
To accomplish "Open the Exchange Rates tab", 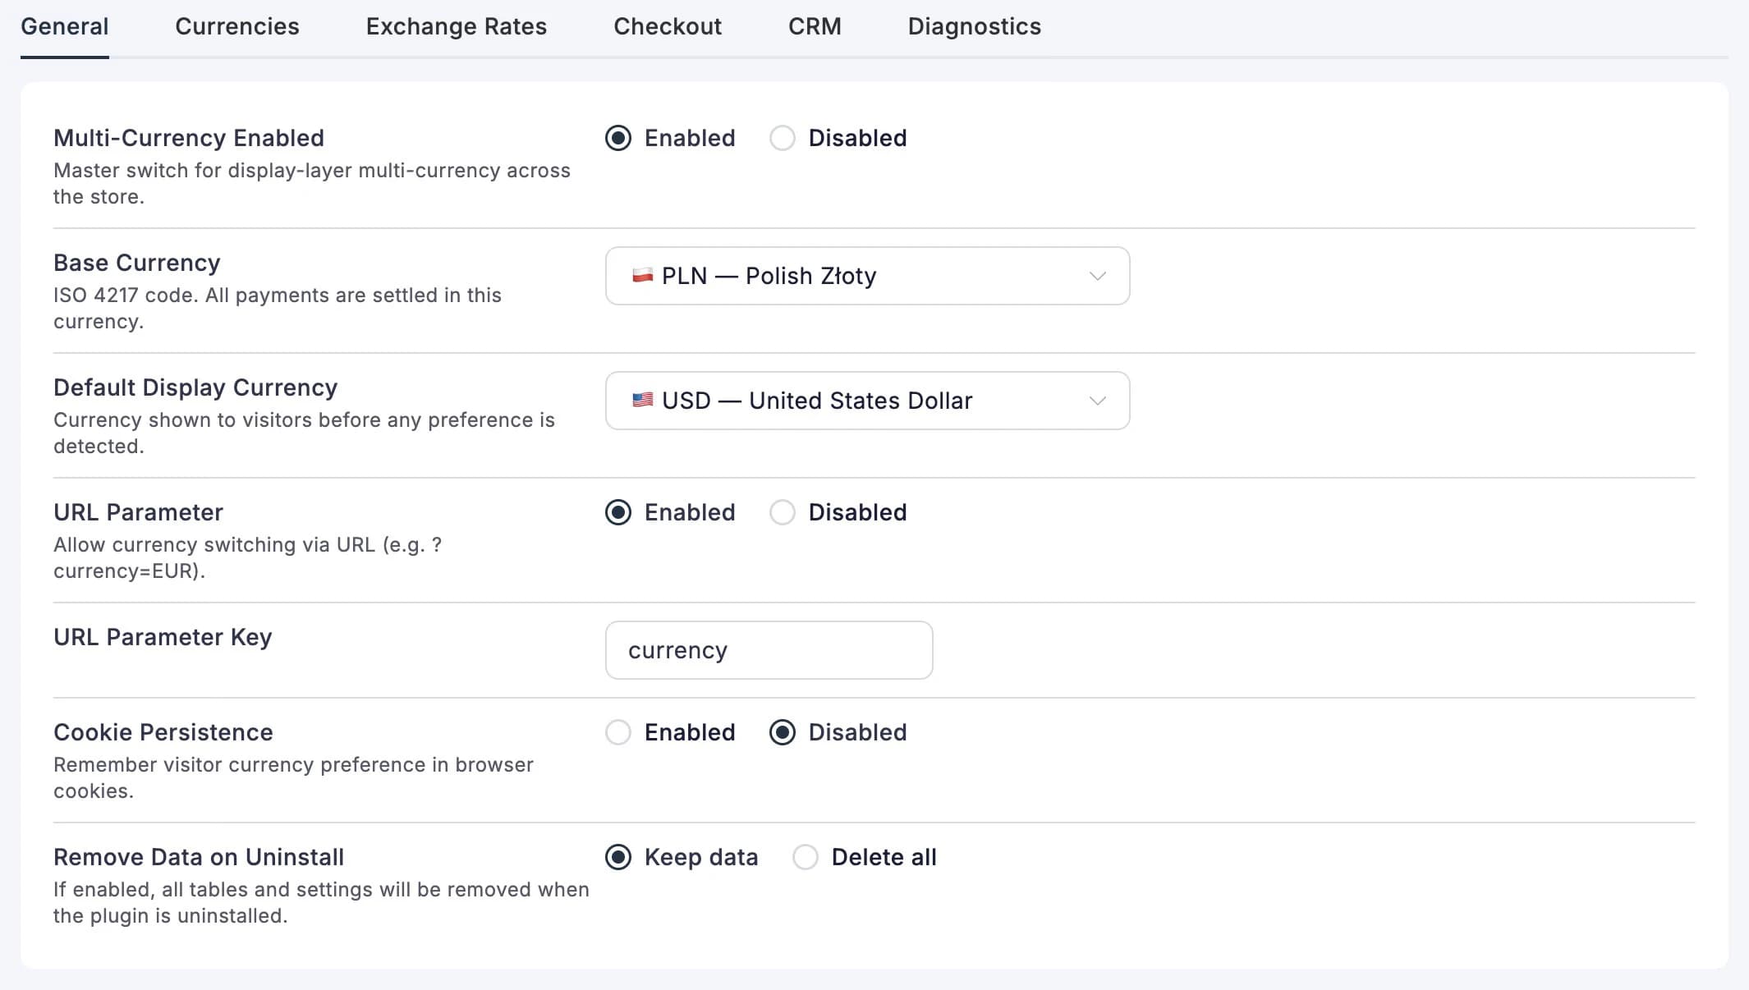I will (457, 26).
